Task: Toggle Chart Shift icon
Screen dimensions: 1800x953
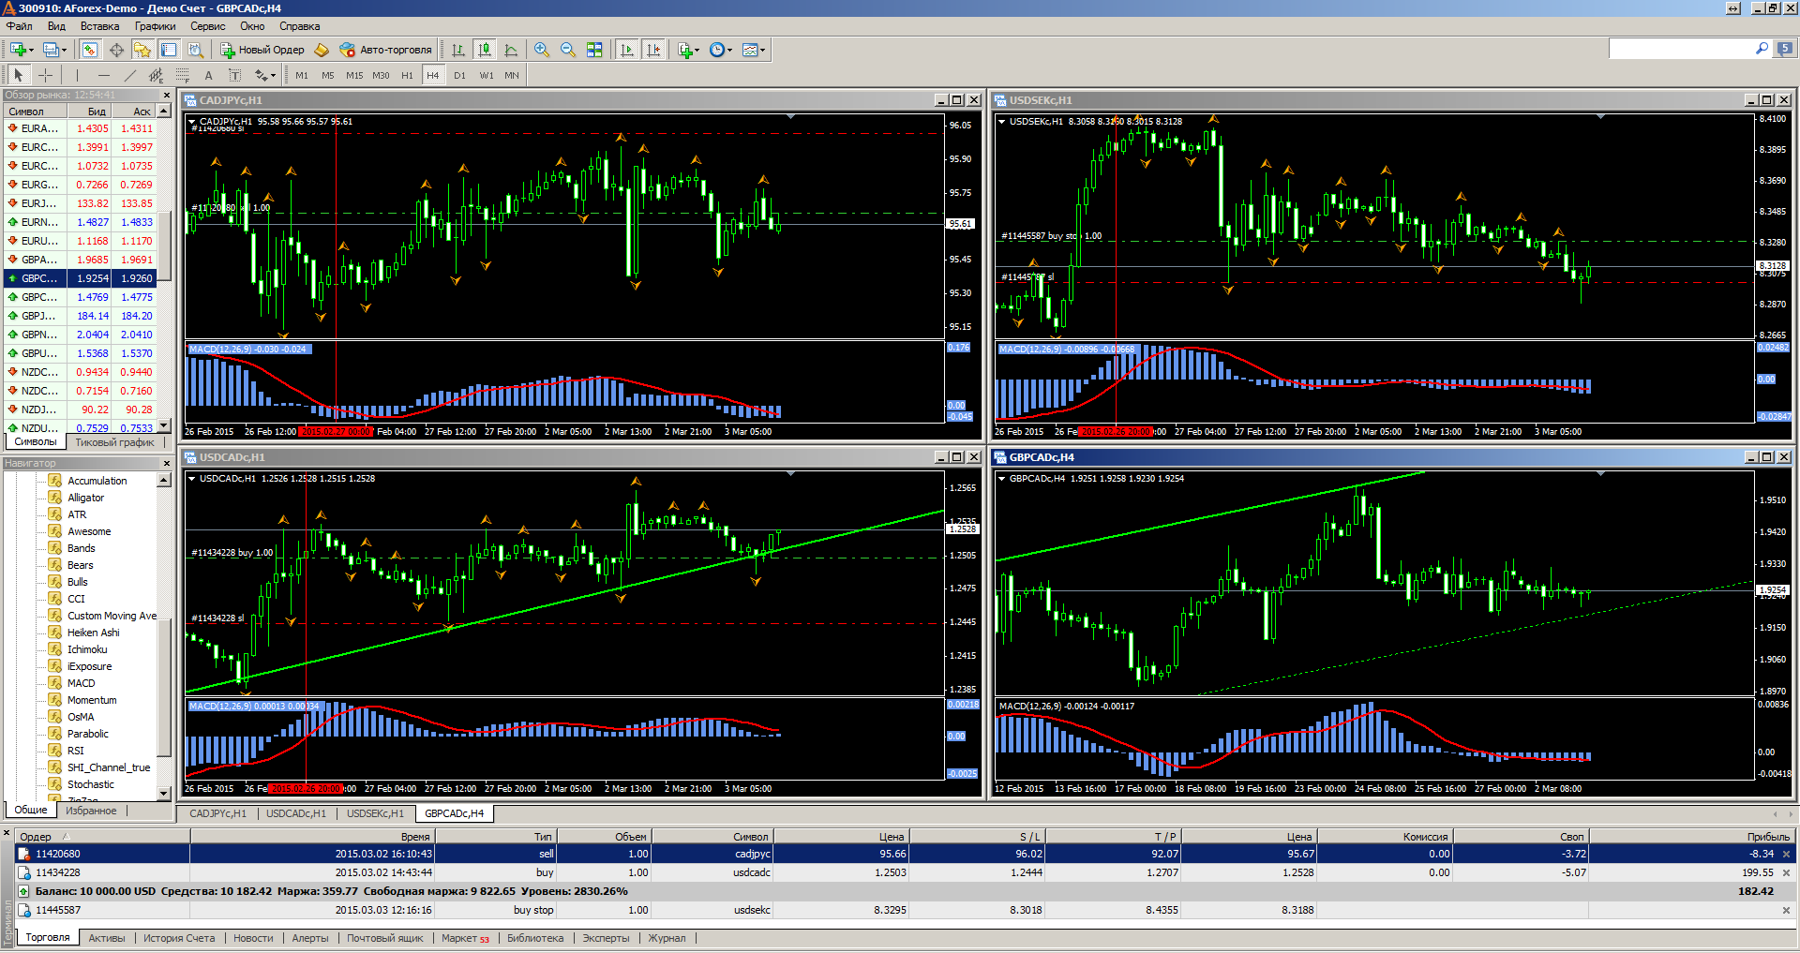Action: (653, 50)
